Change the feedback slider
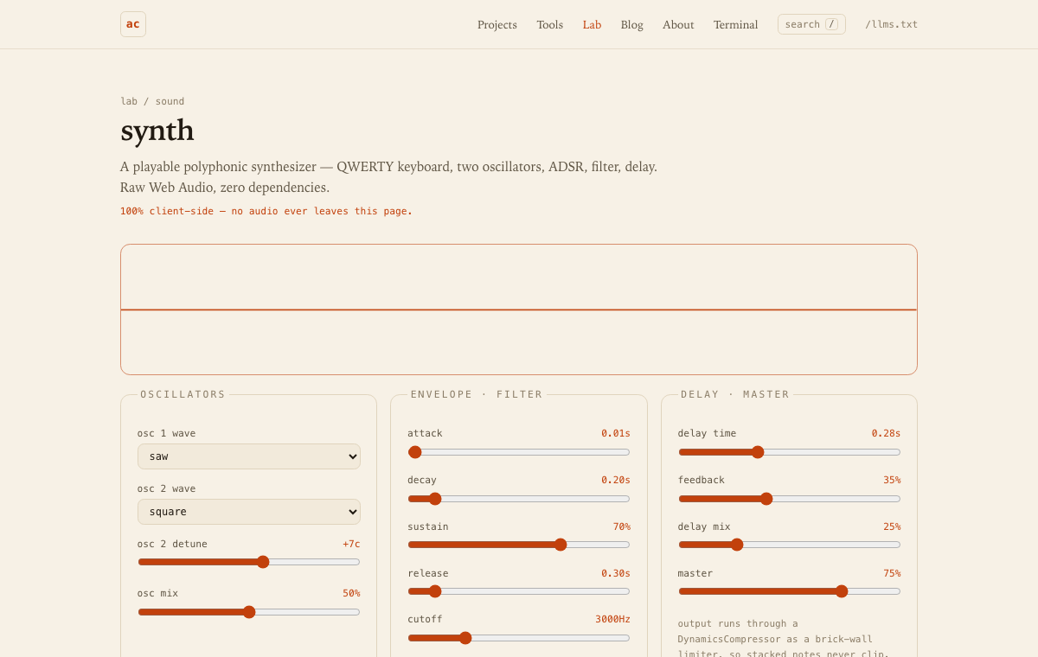 tap(790, 499)
